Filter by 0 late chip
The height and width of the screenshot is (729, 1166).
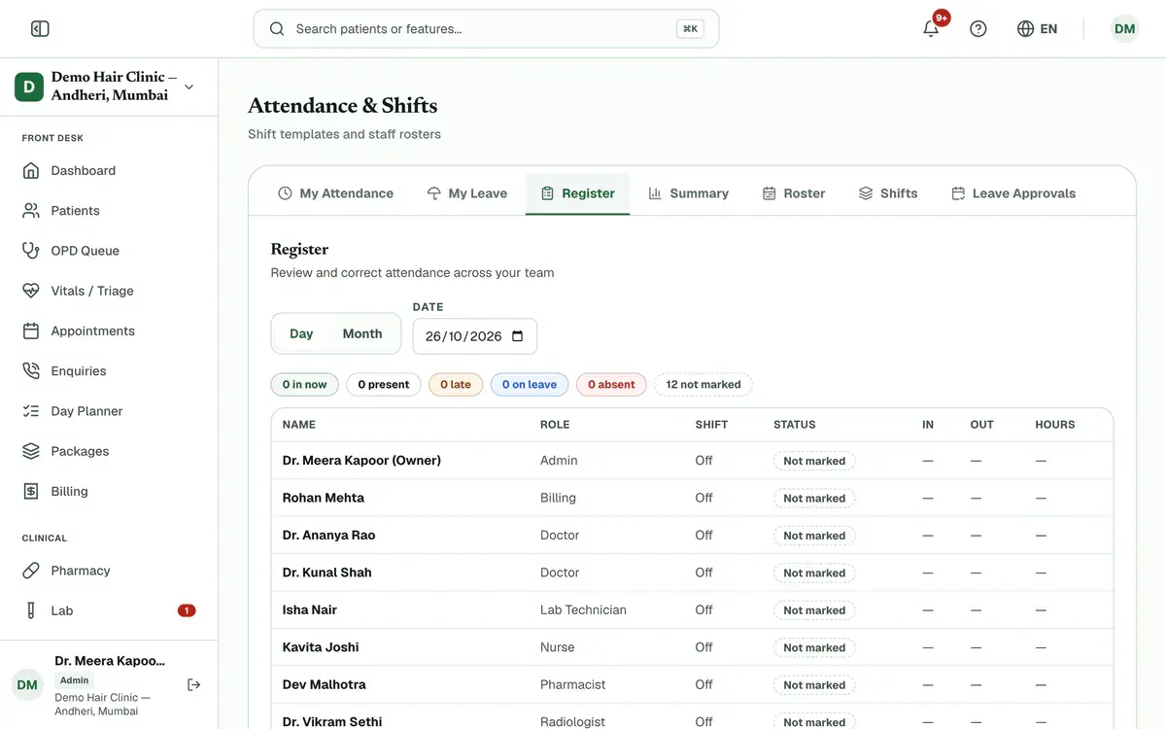456,385
